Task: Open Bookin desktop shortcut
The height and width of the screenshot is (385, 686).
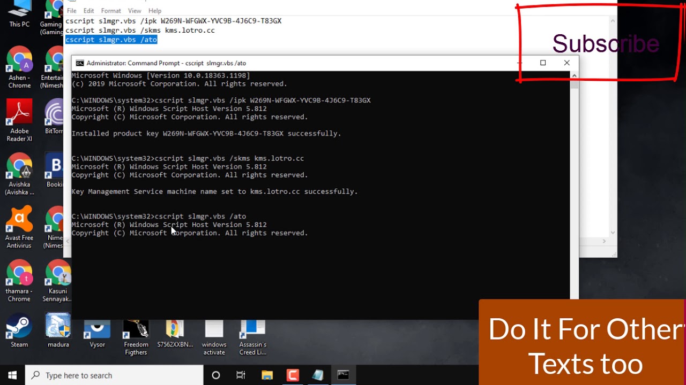Action: click(55, 170)
